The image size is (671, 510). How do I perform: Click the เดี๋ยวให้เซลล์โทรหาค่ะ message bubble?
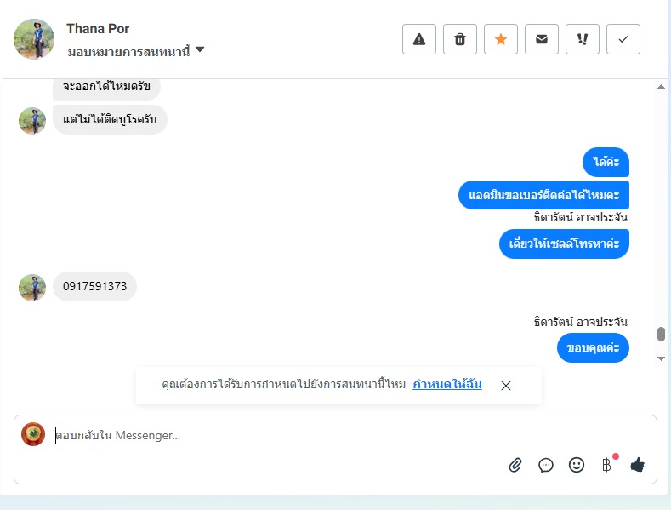[x=564, y=244]
